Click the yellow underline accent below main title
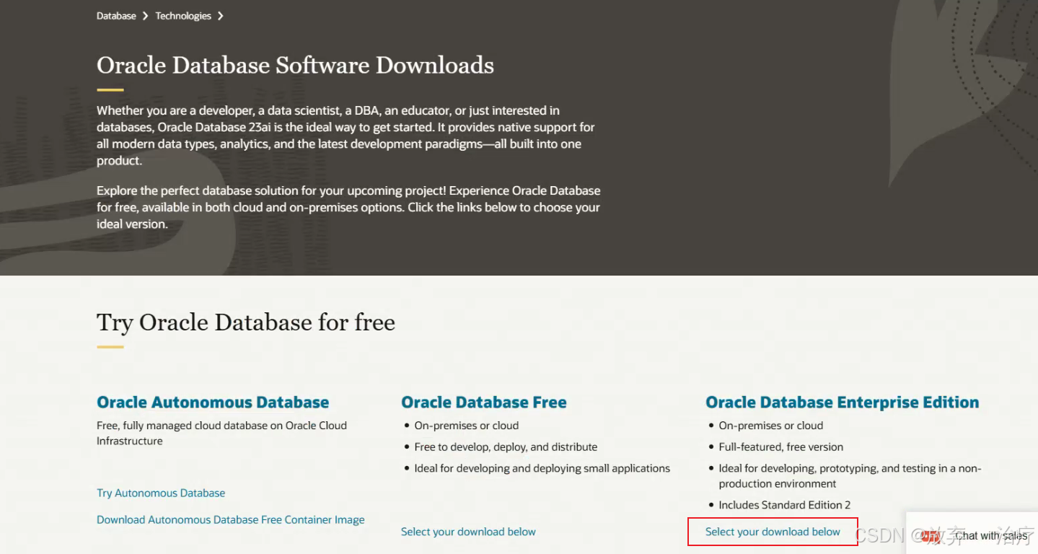This screenshot has width=1038, height=554. [109, 88]
